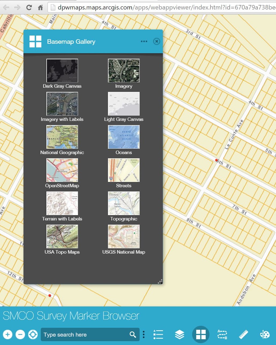This screenshot has height=345, width=276.
Task: Open Basemap Gallery panel options menu dots
Action: (144, 41)
